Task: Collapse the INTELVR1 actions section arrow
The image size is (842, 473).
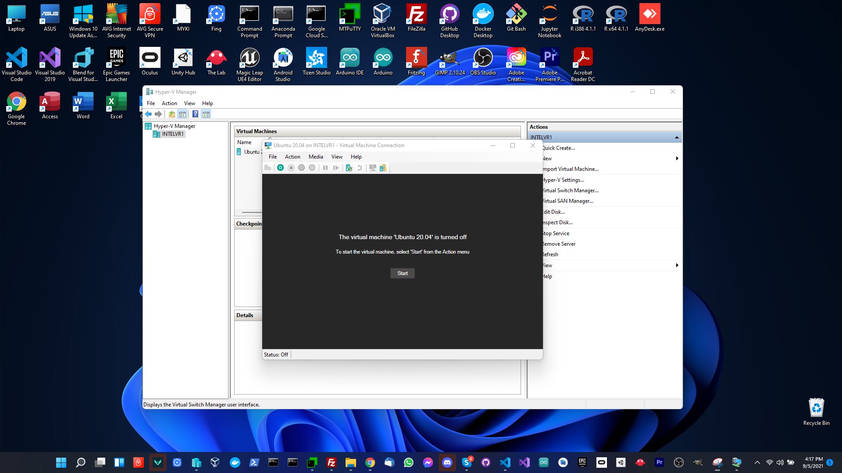Action: point(677,138)
